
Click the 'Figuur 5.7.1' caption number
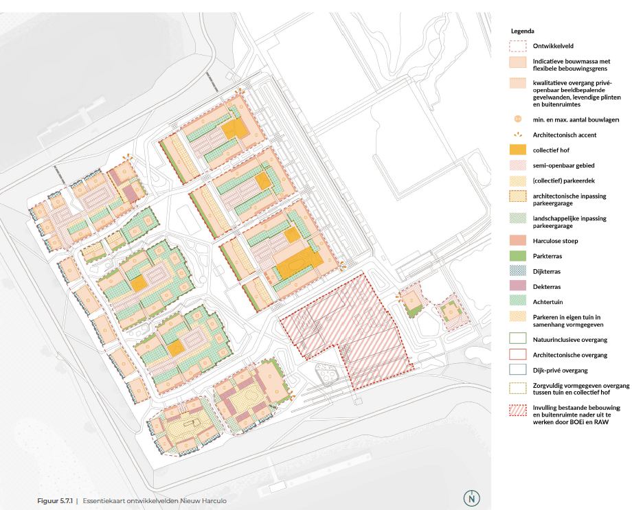point(55,500)
